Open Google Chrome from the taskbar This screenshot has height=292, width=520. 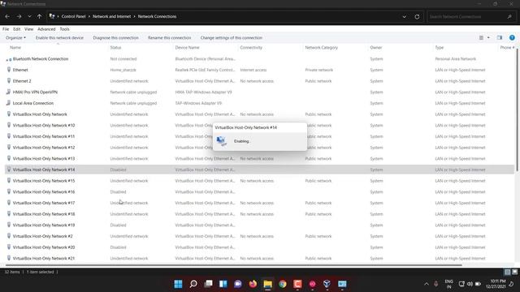283,284
